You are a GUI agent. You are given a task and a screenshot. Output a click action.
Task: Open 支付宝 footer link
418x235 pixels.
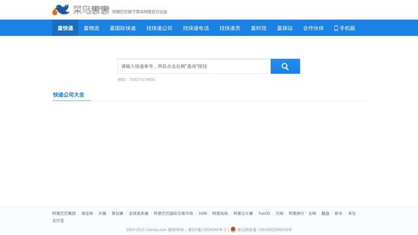pyautogui.click(x=58, y=221)
